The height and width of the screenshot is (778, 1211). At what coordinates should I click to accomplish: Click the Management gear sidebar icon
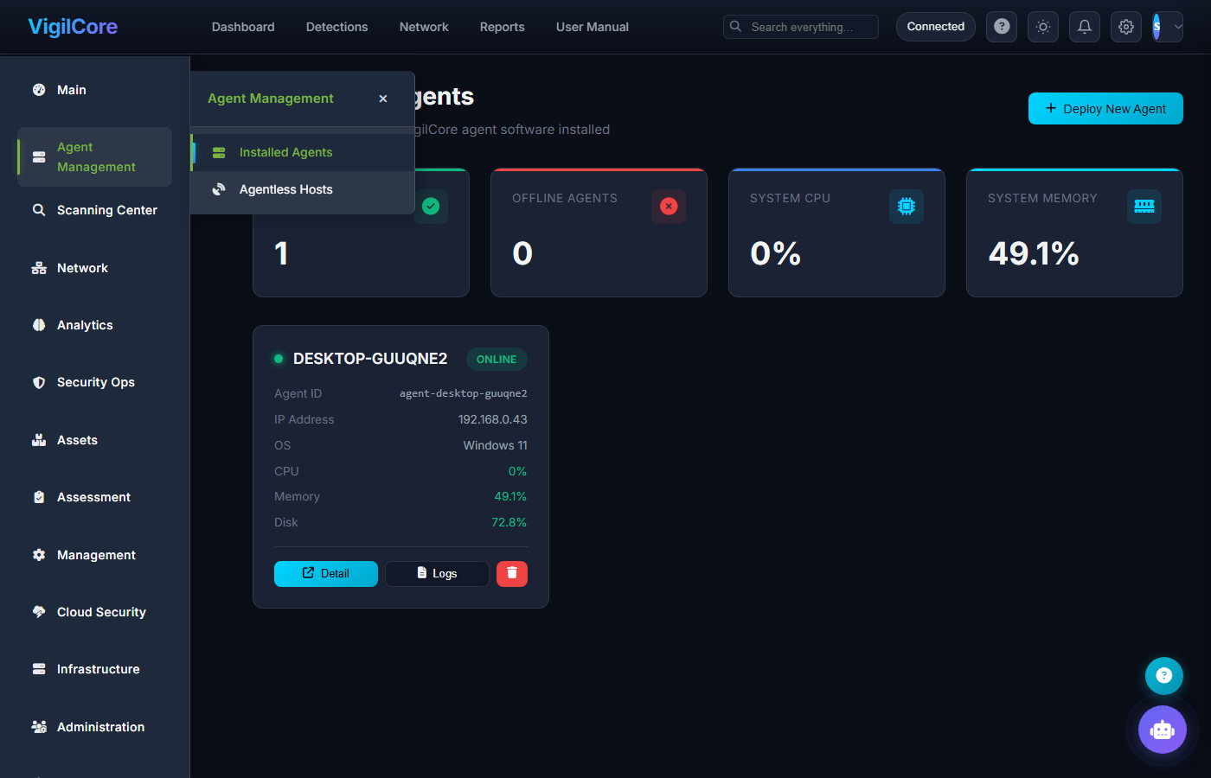(x=39, y=555)
